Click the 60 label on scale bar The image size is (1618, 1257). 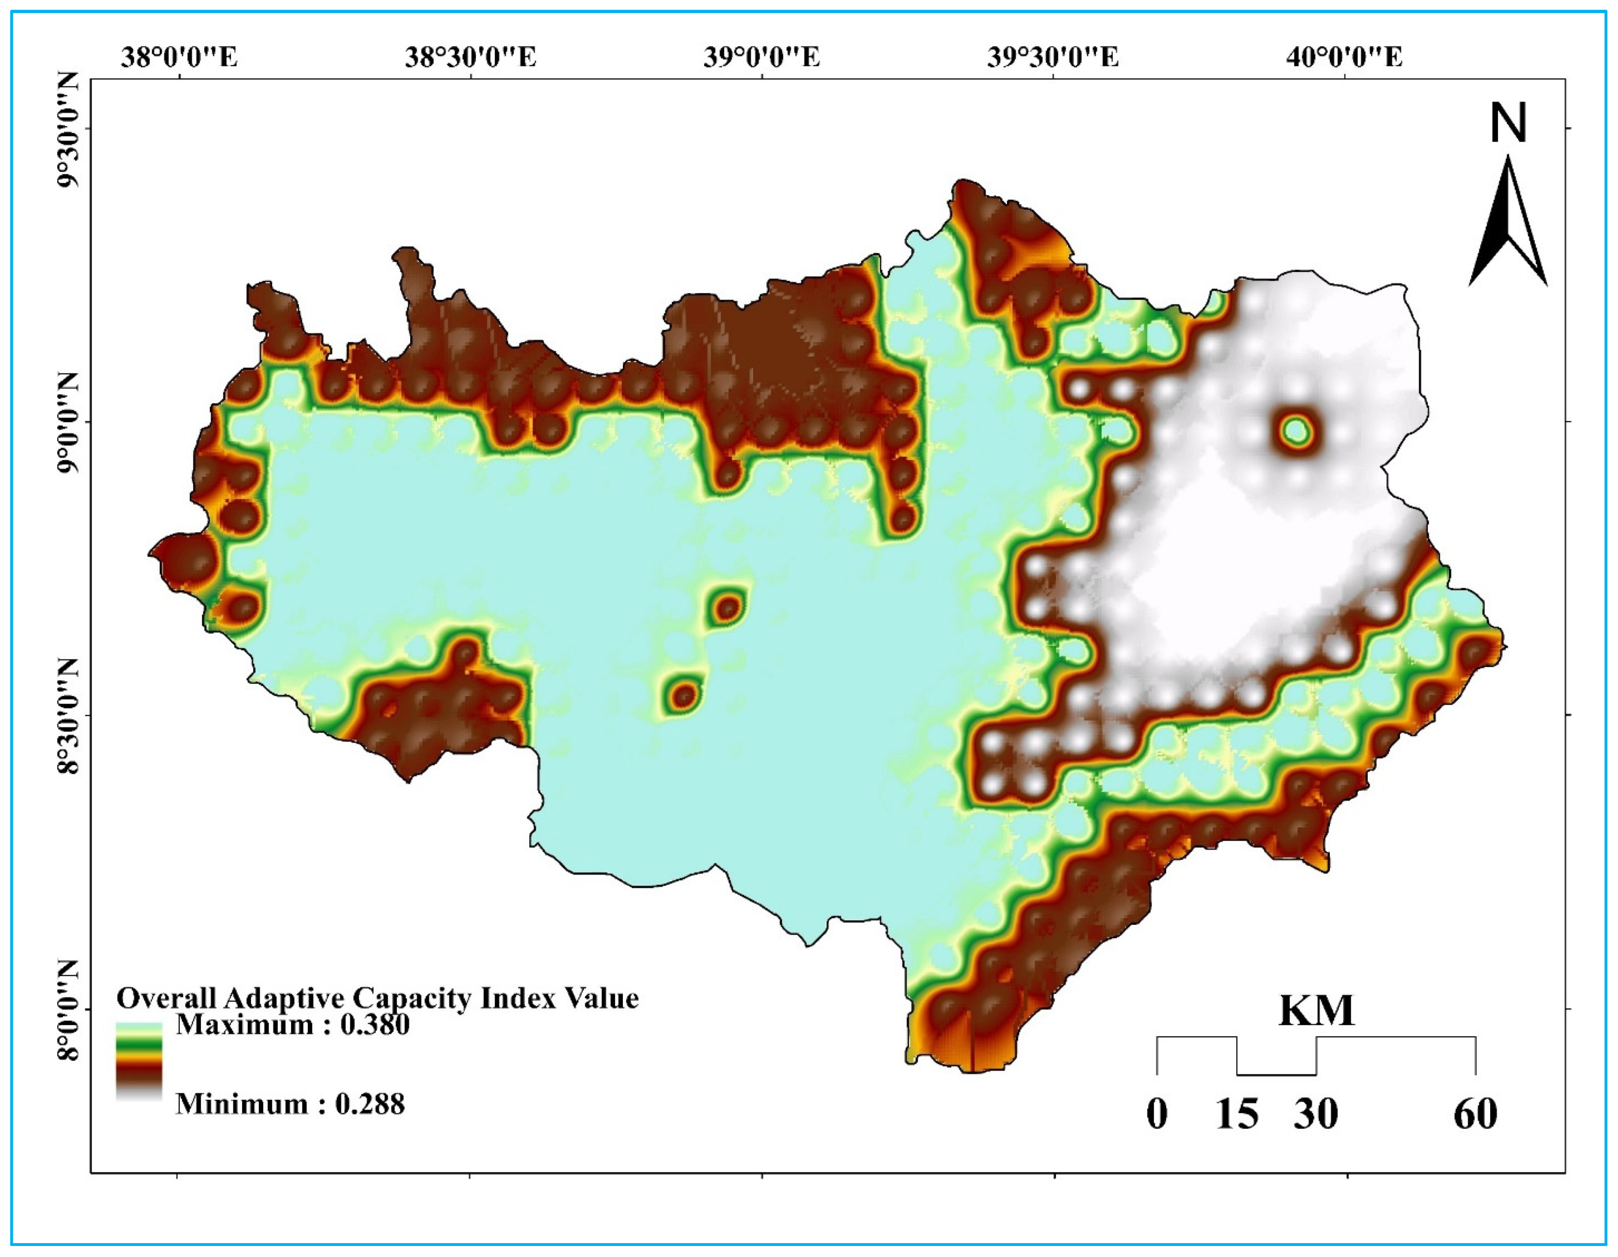point(1475,1114)
